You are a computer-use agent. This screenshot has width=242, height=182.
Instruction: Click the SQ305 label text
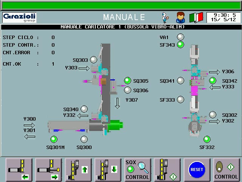141,81
